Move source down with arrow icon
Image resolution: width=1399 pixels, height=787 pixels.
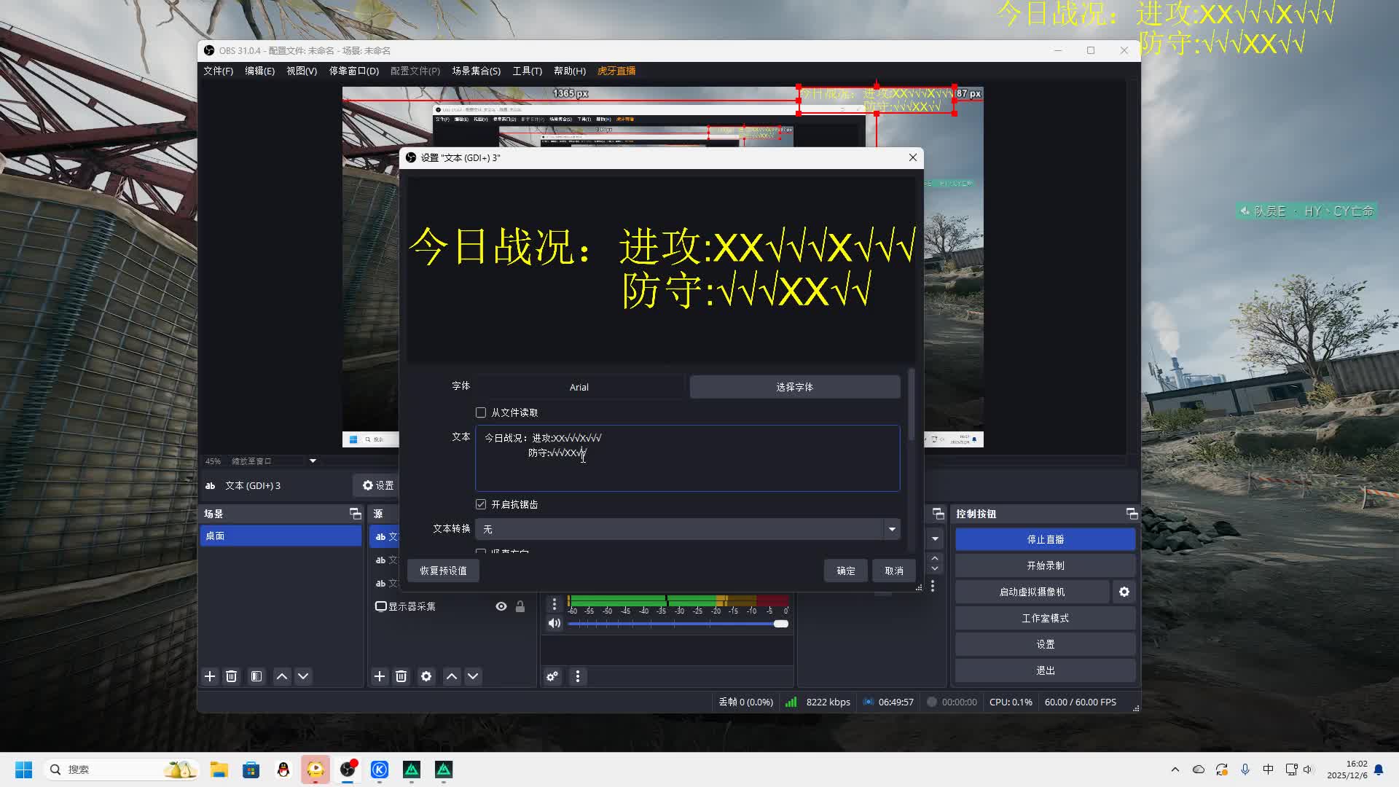pos(473,676)
